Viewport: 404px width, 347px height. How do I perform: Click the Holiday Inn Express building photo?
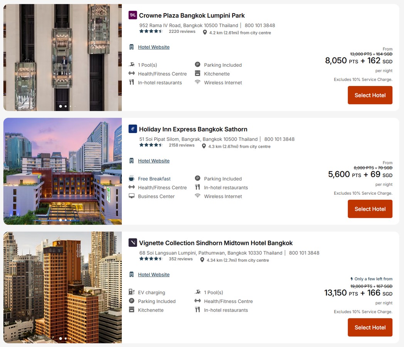62,171
